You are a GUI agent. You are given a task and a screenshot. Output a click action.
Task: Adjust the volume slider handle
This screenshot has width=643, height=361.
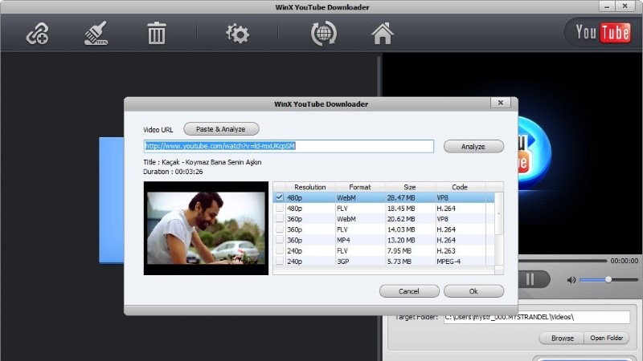click(608, 279)
